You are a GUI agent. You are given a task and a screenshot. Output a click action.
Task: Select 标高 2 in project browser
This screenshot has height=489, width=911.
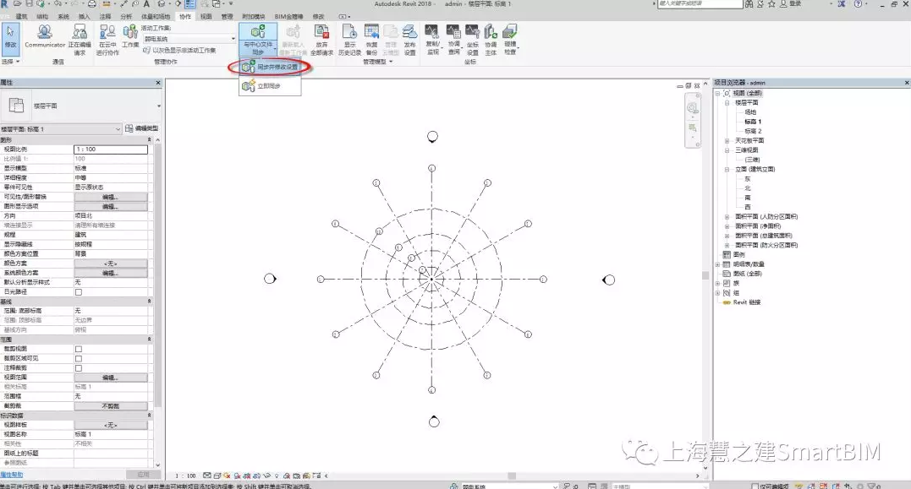(x=753, y=131)
